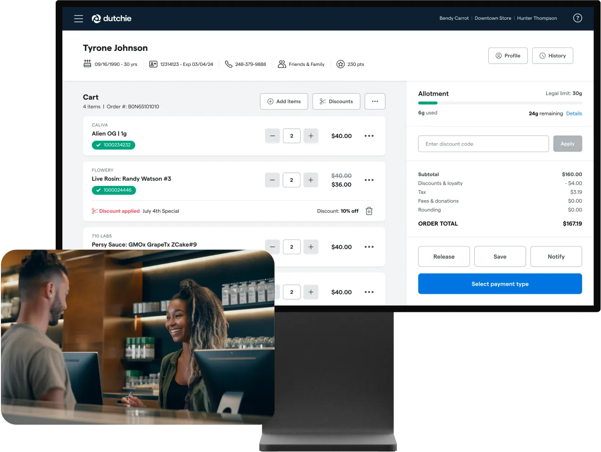Click the 1000234232 package tag
The width and height of the screenshot is (601, 452).
click(114, 145)
